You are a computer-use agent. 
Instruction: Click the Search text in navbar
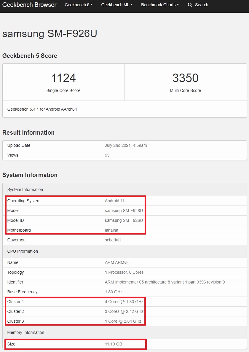click(202, 5)
